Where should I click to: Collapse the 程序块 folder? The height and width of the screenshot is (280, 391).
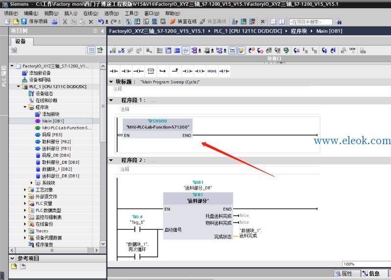point(25,107)
